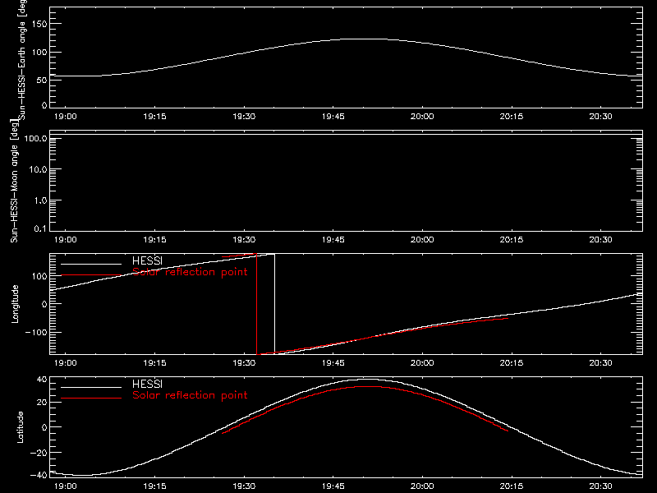Click white HESSI legend line in Longitude panel
The height and width of the screenshot is (493, 657).
(91, 264)
